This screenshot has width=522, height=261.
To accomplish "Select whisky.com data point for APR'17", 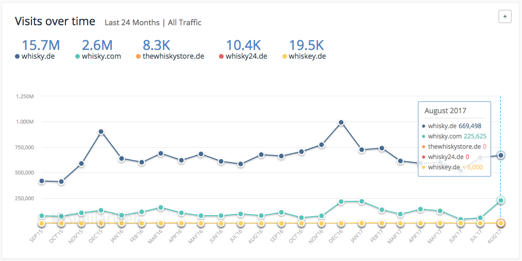I will click(x=420, y=209).
